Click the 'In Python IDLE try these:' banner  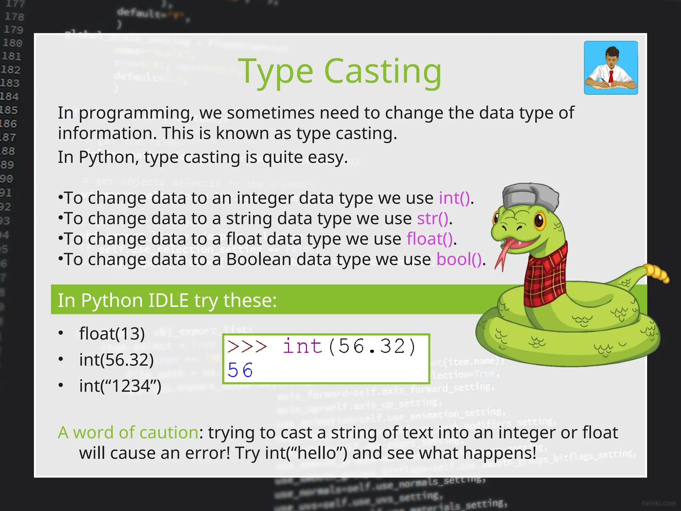[266, 299]
